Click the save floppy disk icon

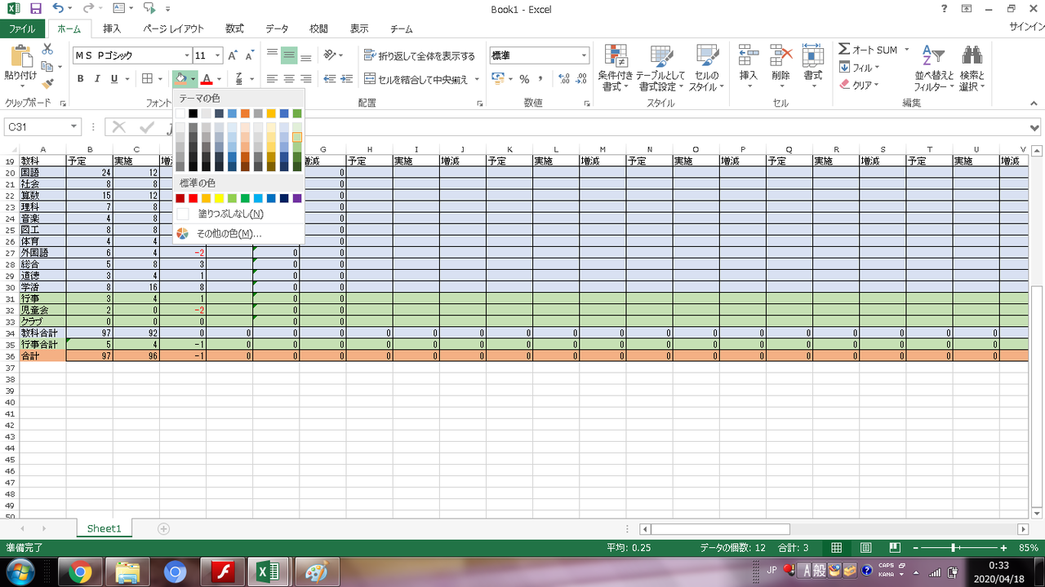35,9
